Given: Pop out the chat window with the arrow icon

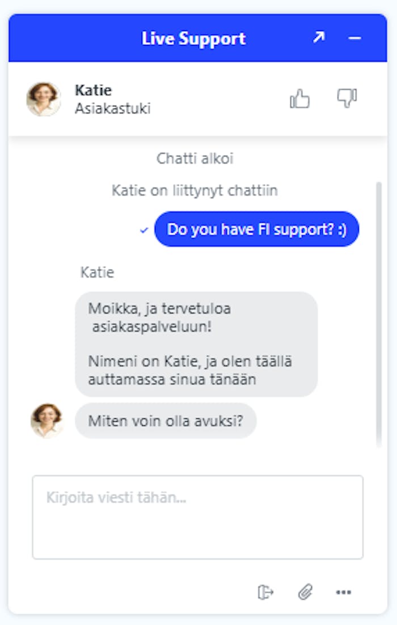Looking at the screenshot, I should pyautogui.click(x=319, y=38).
